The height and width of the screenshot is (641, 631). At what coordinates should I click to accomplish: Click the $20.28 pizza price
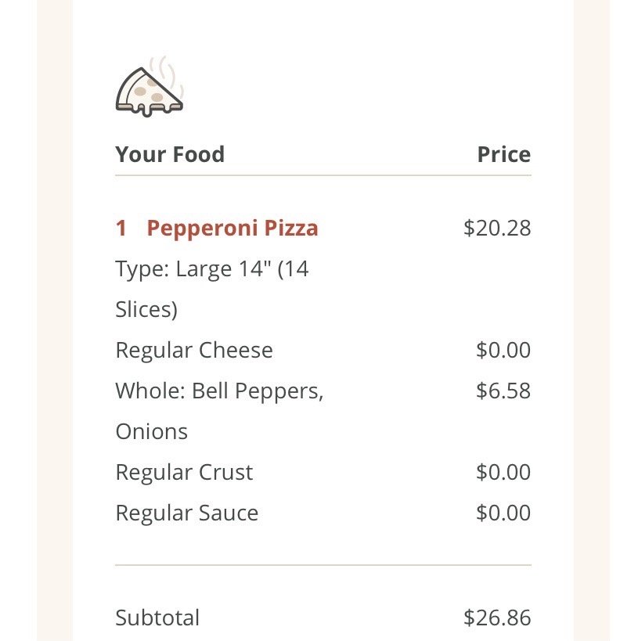[497, 229]
